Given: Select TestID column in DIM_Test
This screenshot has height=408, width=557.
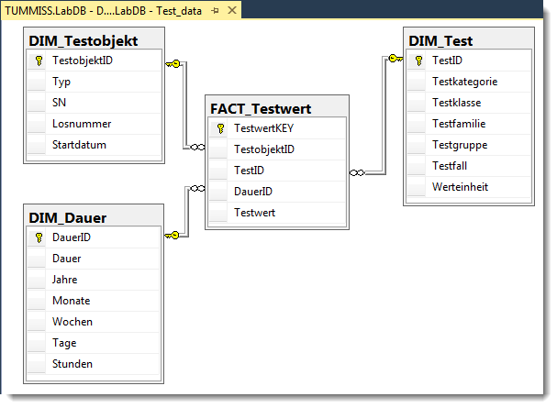Looking at the screenshot, I should 469,61.
